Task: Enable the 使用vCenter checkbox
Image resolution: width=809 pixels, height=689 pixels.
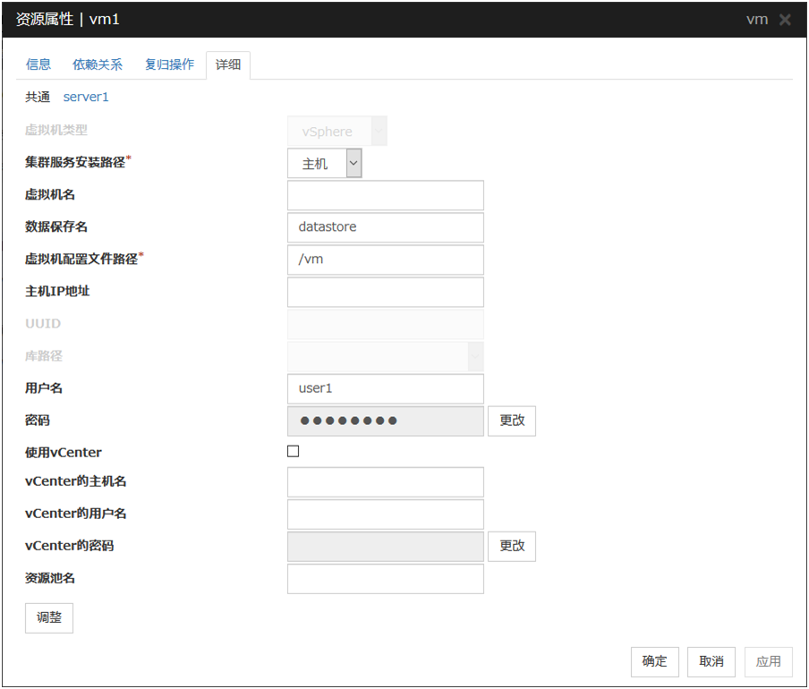Action: tap(294, 452)
